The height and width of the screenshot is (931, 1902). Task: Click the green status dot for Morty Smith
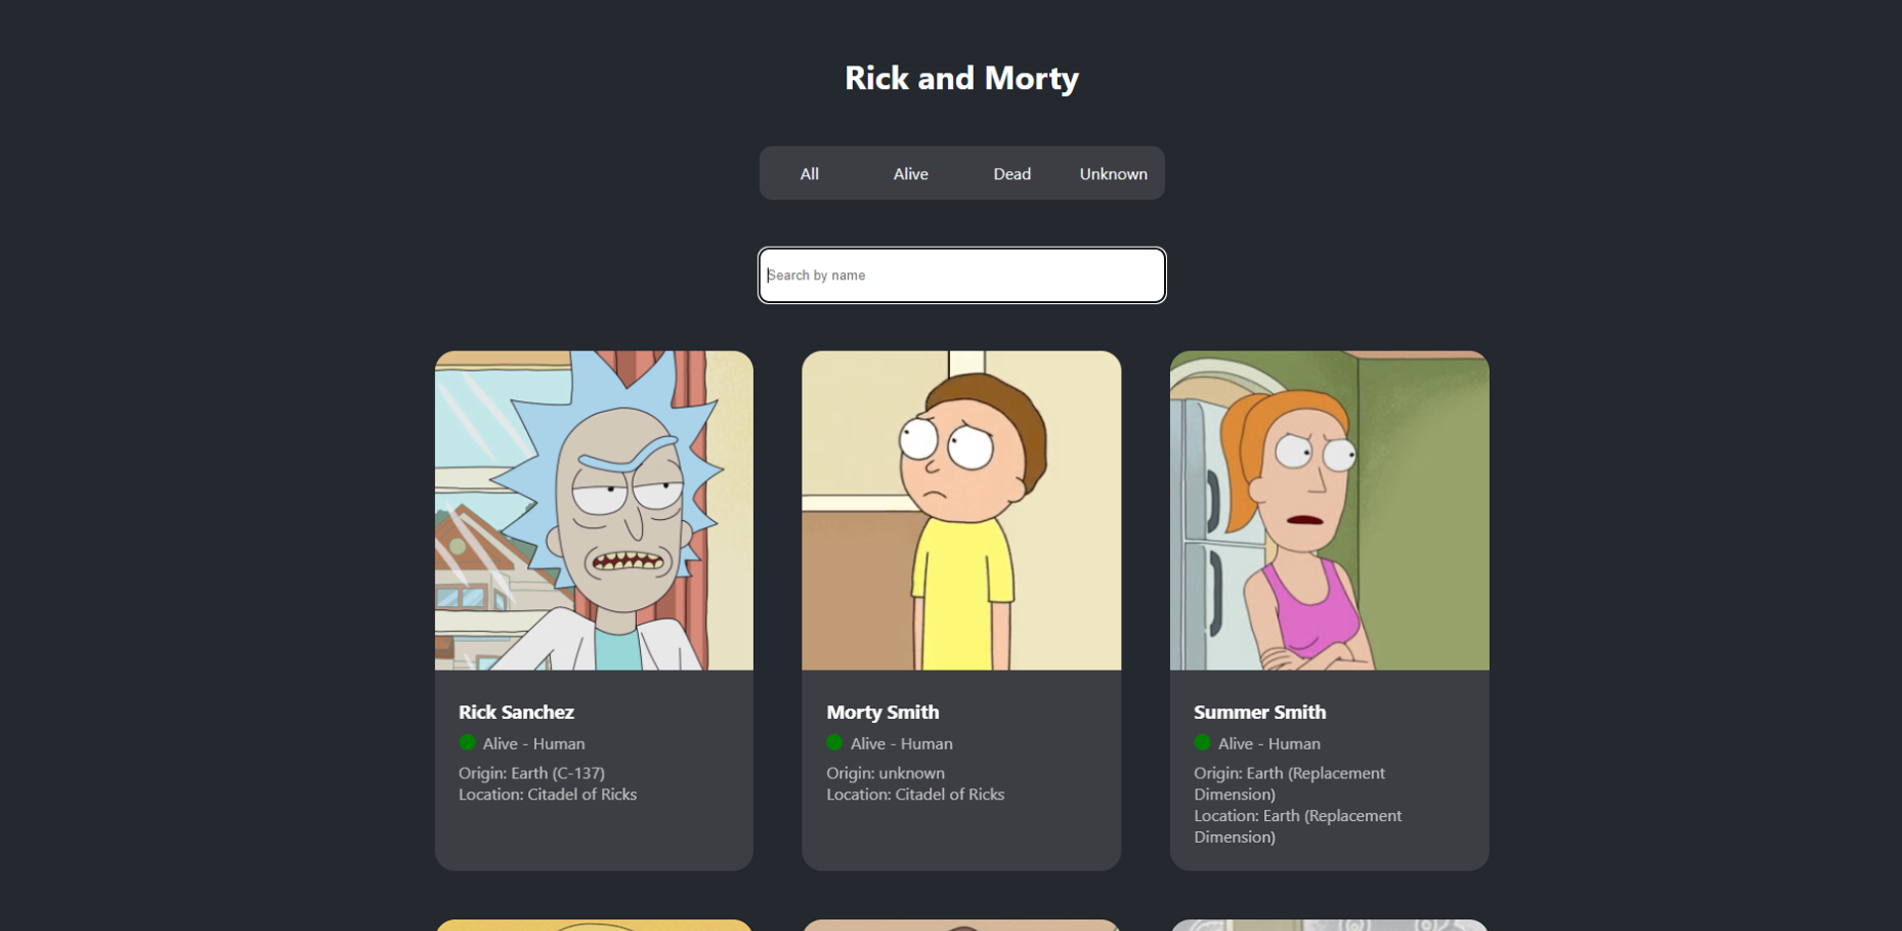point(835,743)
